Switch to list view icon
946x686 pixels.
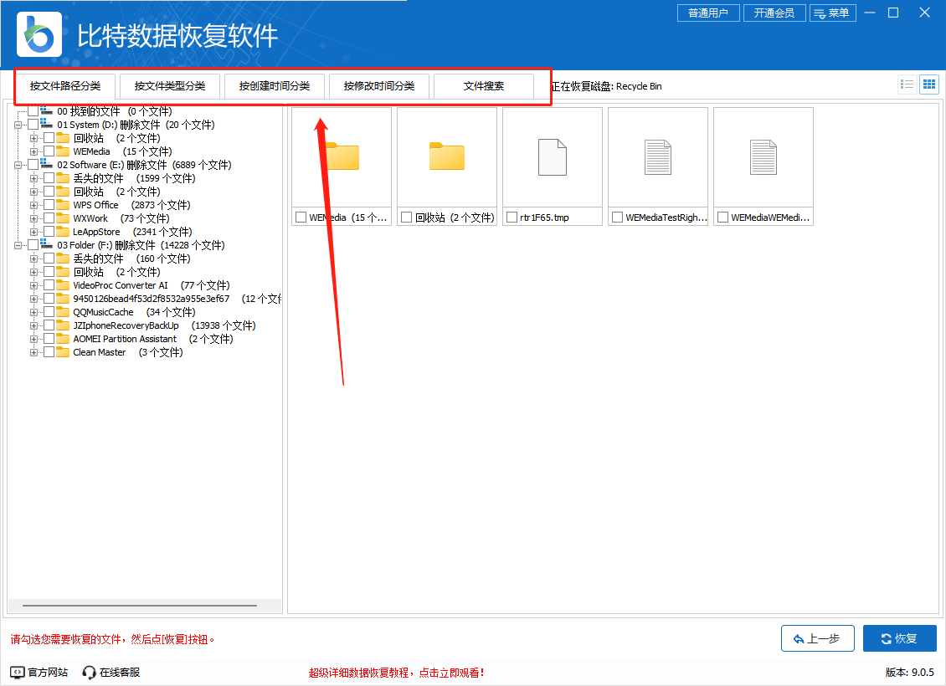pos(907,84)
